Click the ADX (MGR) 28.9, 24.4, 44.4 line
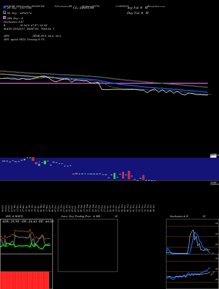This screenshot has height=289, width=219. (x=32, y=36)
